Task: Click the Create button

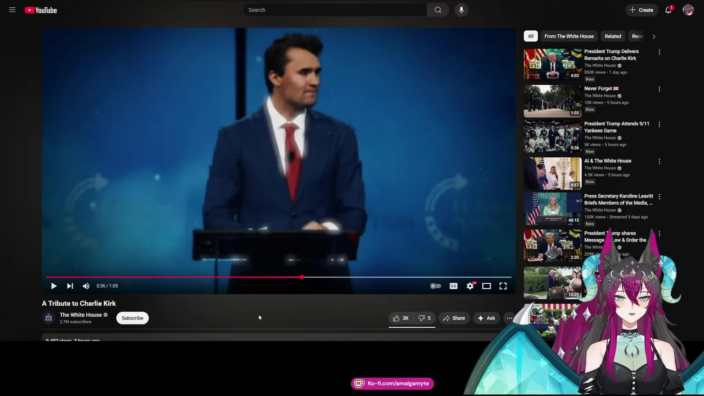Action: 642,10
